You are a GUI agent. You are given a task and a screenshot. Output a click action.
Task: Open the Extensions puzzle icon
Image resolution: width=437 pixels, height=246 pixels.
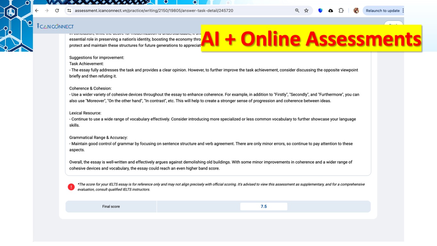point(341,11)
